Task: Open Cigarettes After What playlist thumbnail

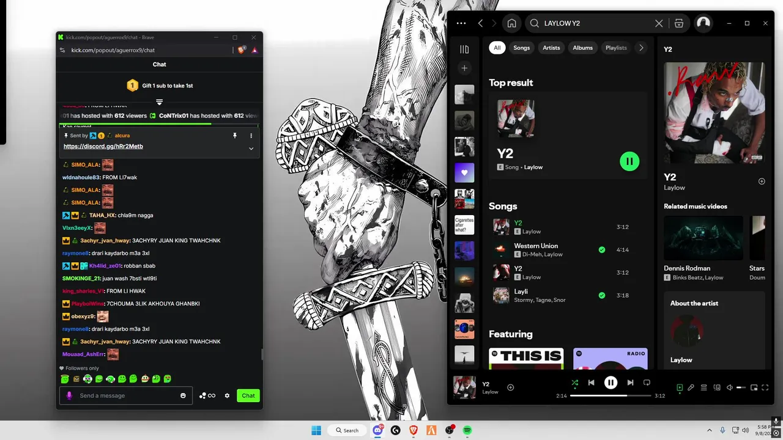Action: click(464, 225)
